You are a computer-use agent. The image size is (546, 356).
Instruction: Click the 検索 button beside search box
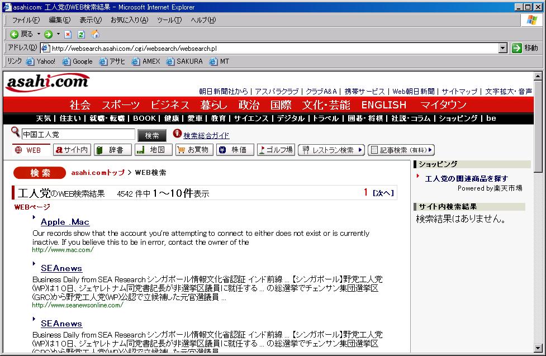pos(152,135)
